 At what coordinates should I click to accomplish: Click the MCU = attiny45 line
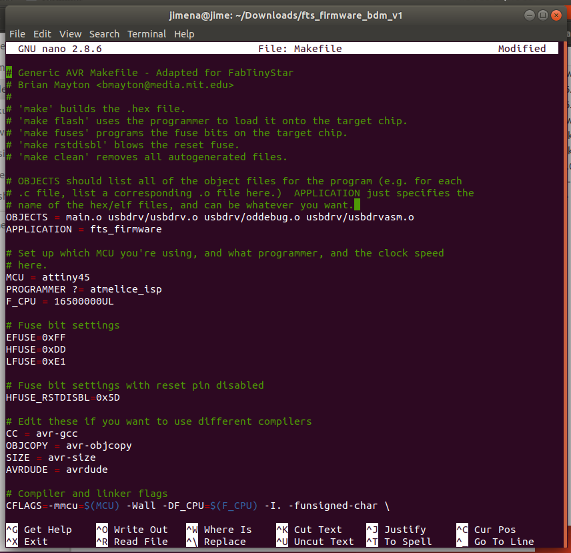click(x=48, y=277)
